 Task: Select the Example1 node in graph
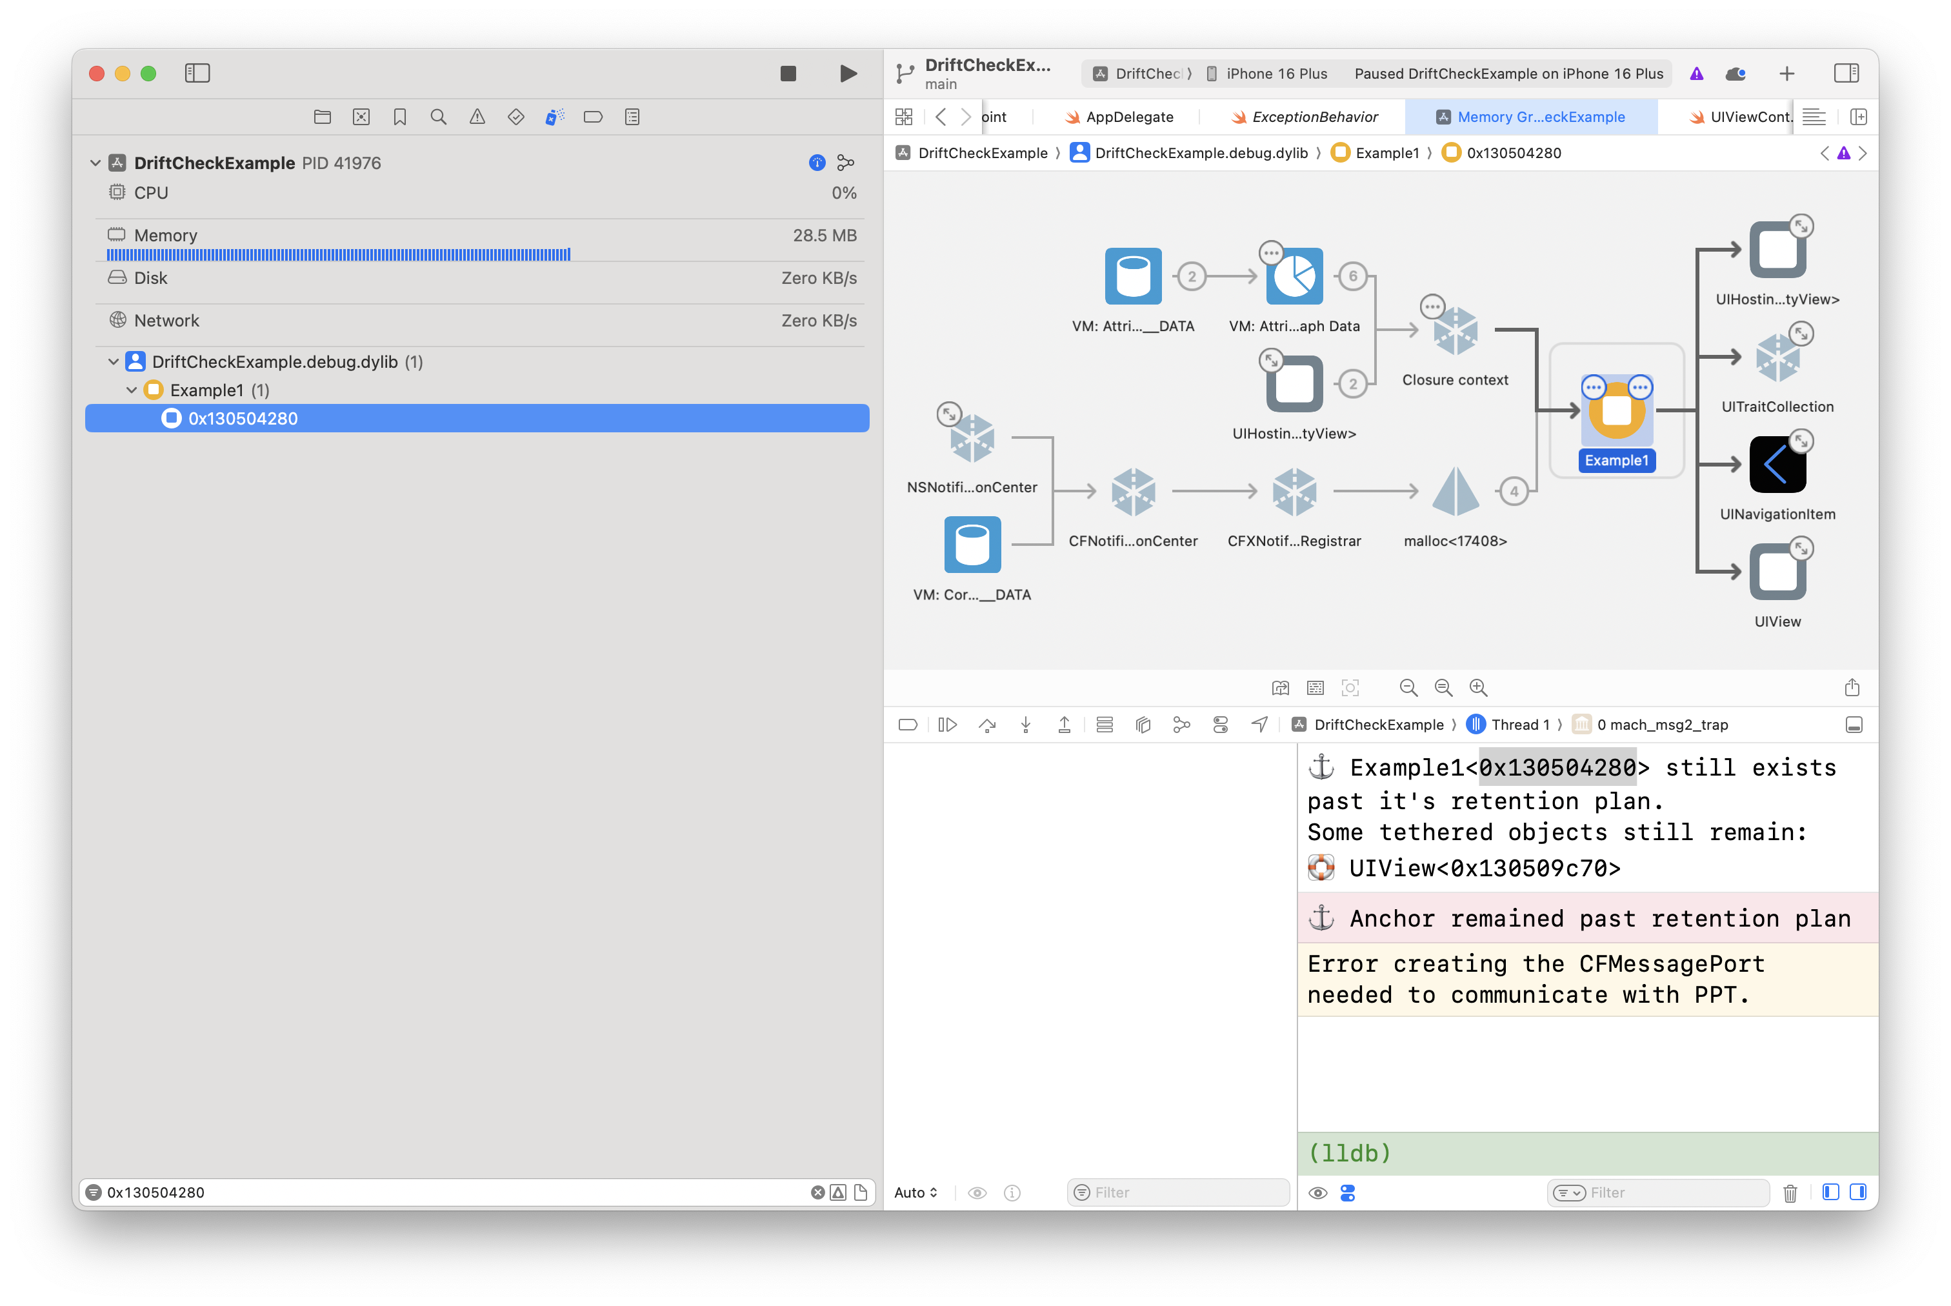[1616, 410]
